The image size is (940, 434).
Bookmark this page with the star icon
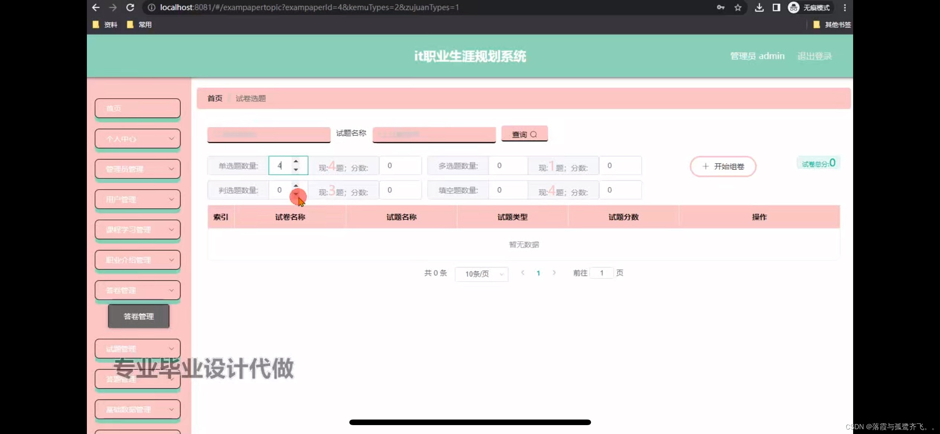pyautogui.click(x=738, y=7)
